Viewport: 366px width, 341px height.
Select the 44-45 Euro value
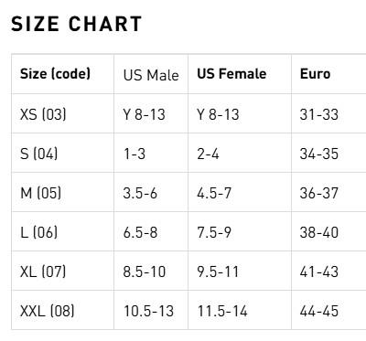click(319, 311)
